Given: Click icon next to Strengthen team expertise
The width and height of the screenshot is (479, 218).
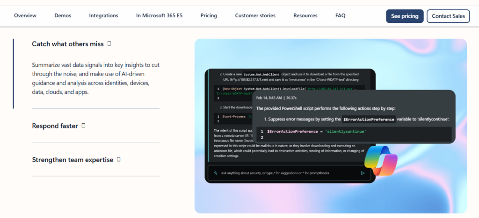Looking at the screenshot, I should click(118, 159).
